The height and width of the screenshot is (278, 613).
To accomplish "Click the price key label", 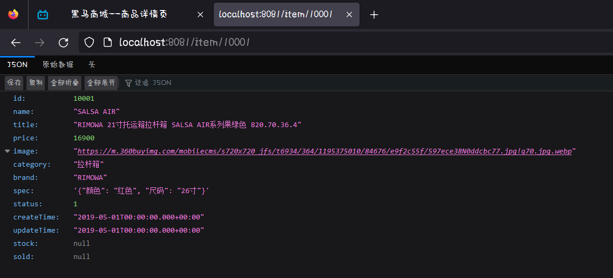I will [25, 138].
